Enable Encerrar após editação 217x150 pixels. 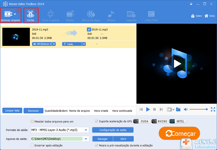(x=32, y=145)
